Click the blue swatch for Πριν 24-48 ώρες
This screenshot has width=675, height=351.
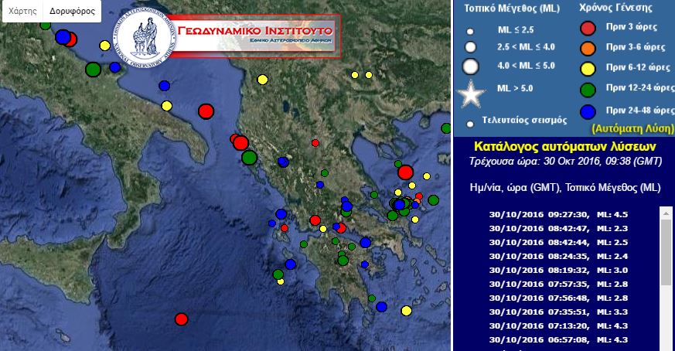(588, 112)
